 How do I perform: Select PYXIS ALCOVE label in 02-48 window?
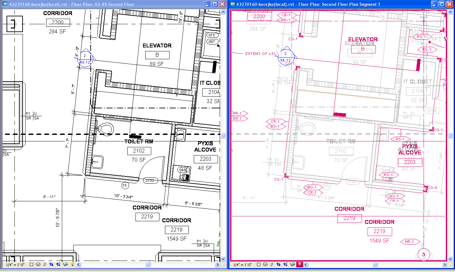[205, 147]
